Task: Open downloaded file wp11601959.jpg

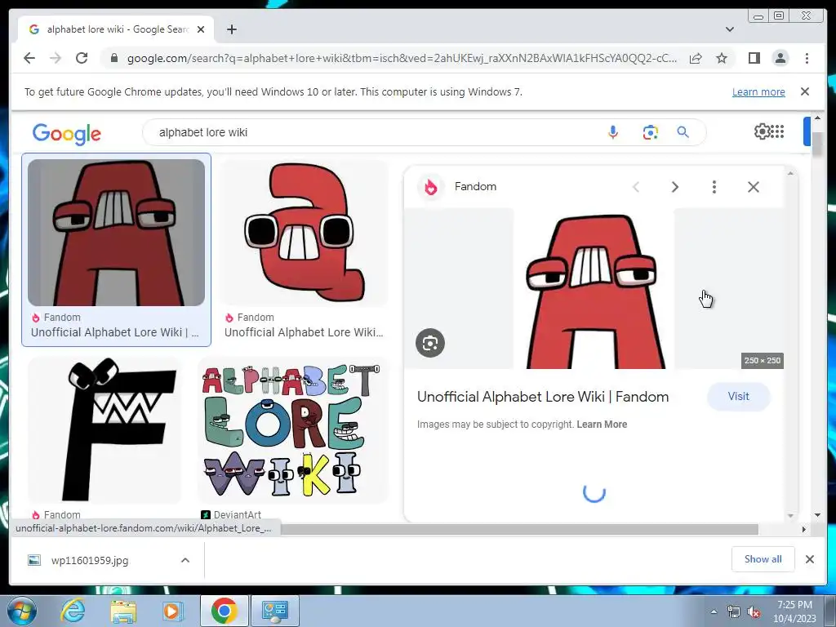Action: point(90,560)
